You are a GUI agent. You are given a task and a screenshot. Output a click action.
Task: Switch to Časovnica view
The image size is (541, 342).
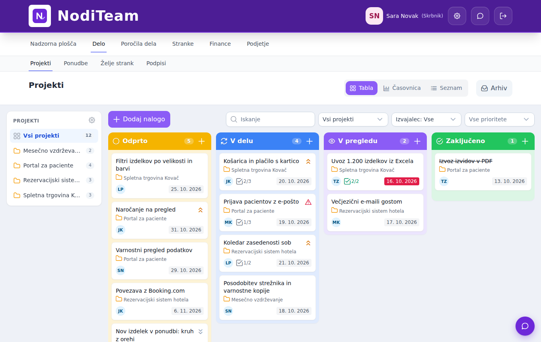tap(402, 88)
